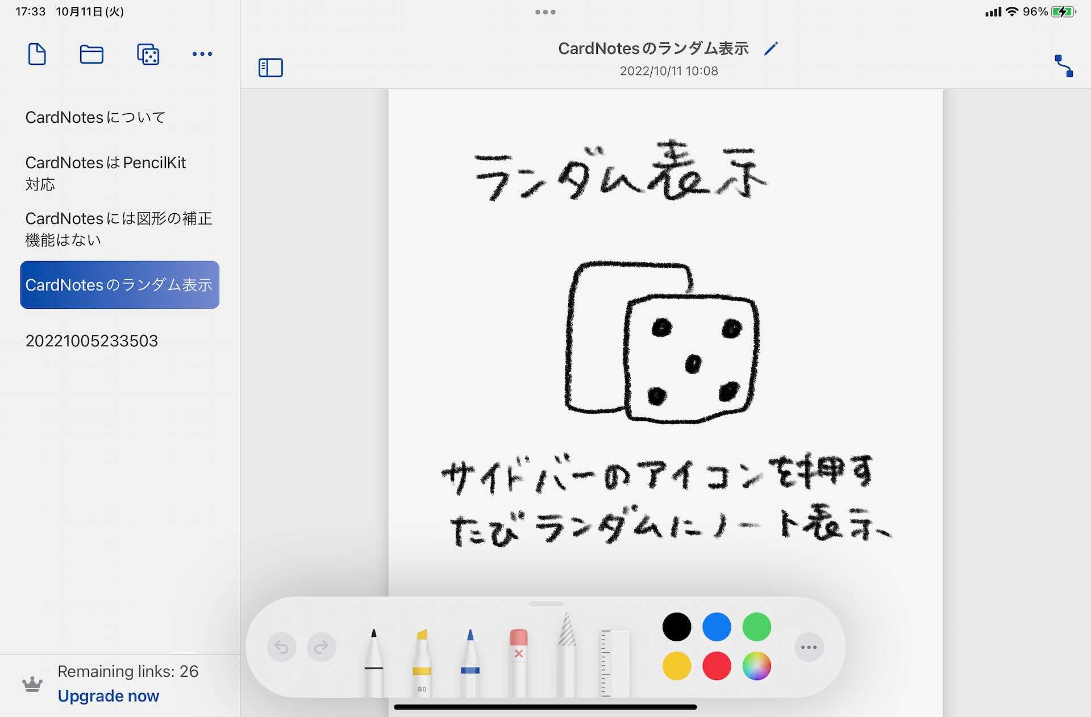
Task: Click the note title in header
Action: (x=653, y=49)
